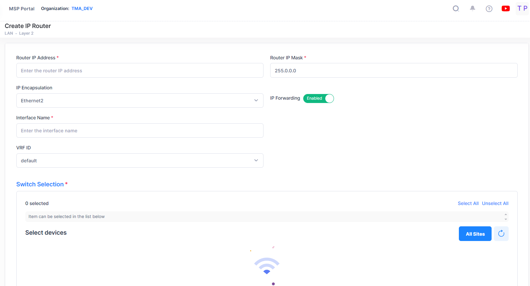Click the Interface Name input field
Viewport: 530px width, 286px height.
tap(140, 130)
